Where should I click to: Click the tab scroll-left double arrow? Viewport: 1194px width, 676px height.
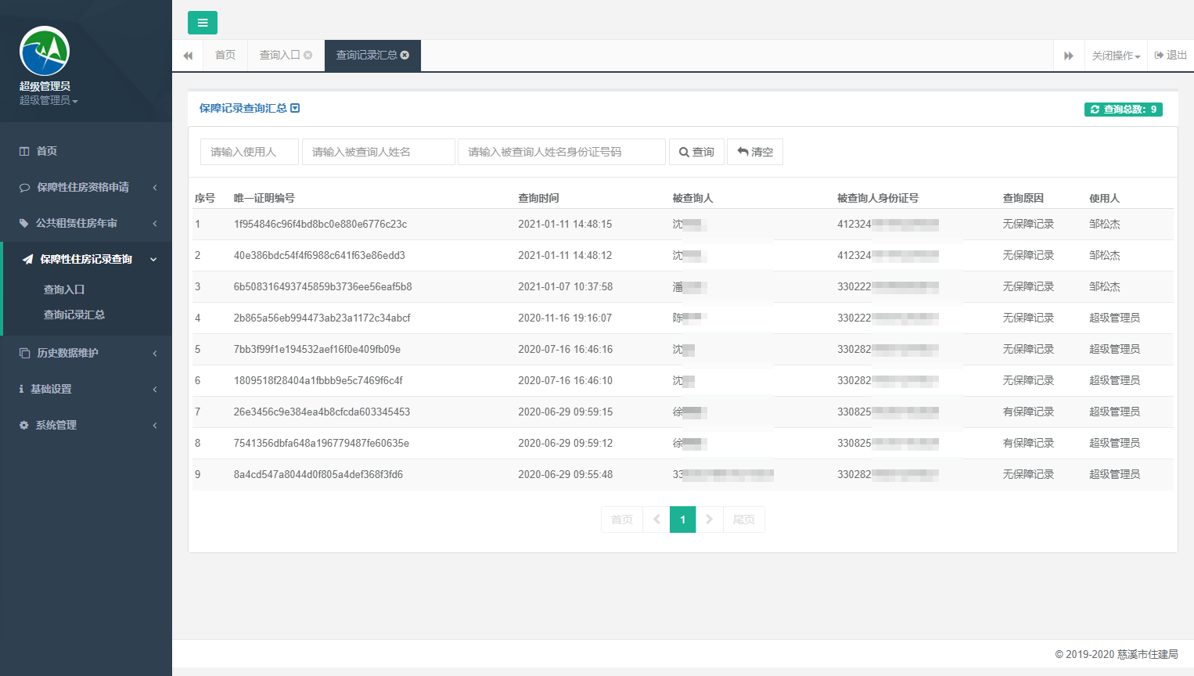coord(188,56)
